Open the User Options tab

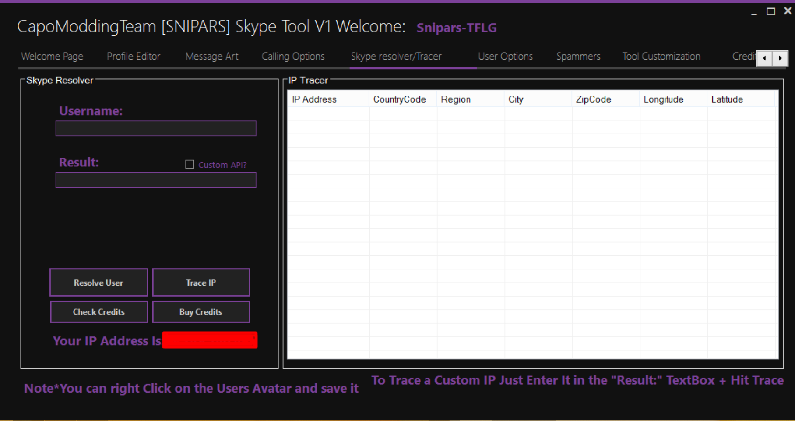coord(505,57)
